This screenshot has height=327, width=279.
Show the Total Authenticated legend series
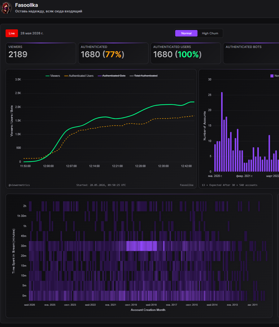[x=144, y=76]
